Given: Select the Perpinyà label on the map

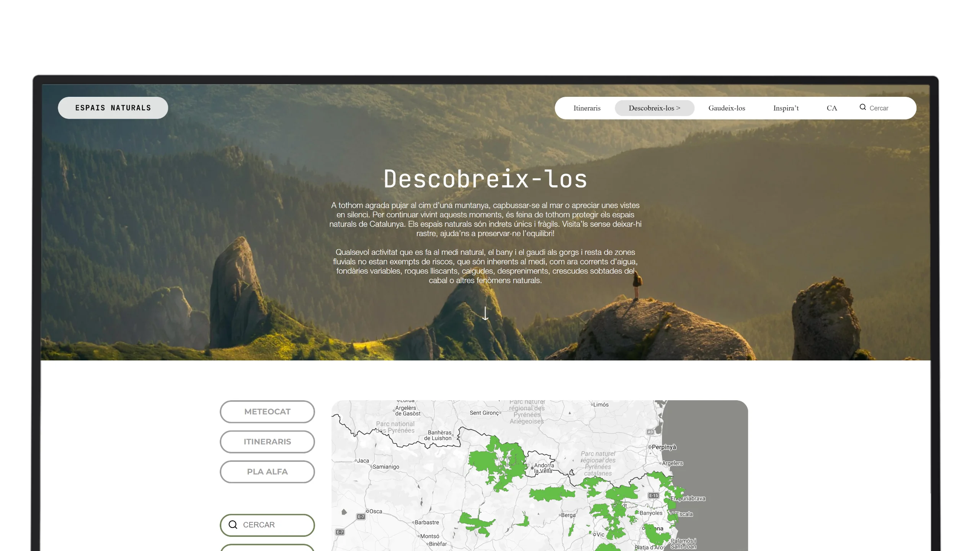Looking at the screenshot, I should [664, 447].
